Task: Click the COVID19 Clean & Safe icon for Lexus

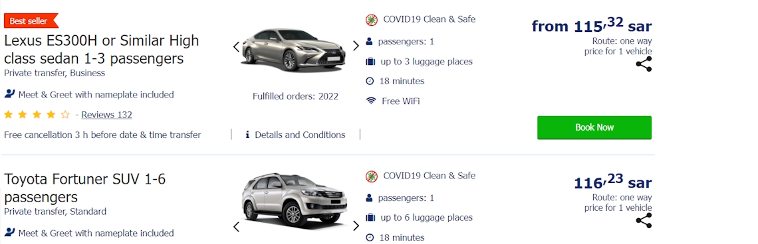Action: coord(371,20)
